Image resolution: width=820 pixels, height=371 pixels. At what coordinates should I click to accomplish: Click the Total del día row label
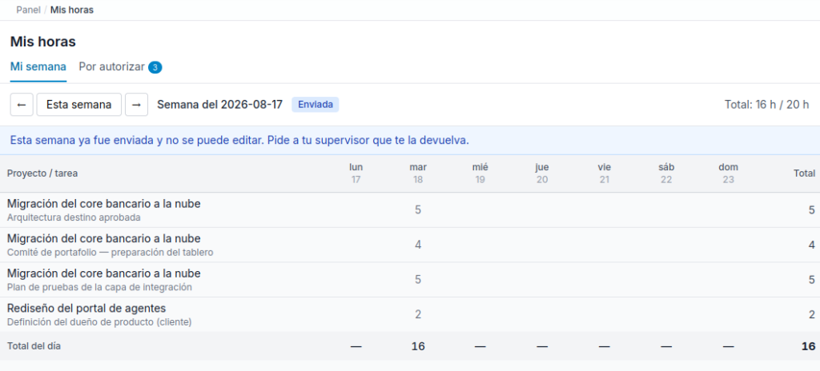click(x=34, y=346)
